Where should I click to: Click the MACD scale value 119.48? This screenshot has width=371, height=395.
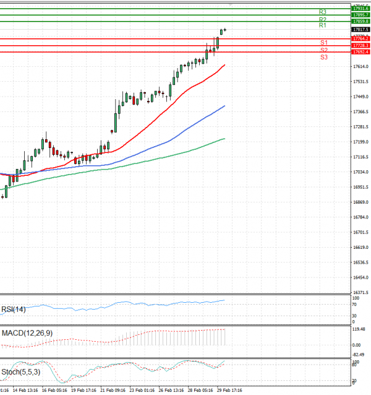point(359,329)
